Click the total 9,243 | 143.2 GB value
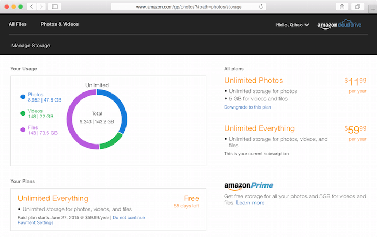The height and width of the screenshot is (237, 377). (x=97, y=121)
